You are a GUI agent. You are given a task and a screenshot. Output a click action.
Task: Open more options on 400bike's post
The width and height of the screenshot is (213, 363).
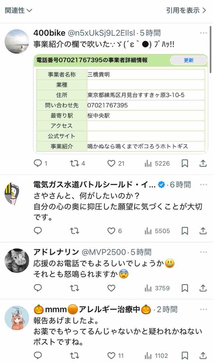[203, 33]
